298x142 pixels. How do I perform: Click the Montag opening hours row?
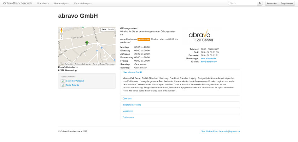coord(135,47)
